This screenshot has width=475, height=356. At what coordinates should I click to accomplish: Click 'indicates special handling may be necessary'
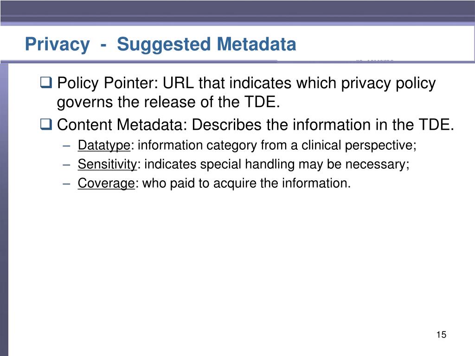[275, 165]
